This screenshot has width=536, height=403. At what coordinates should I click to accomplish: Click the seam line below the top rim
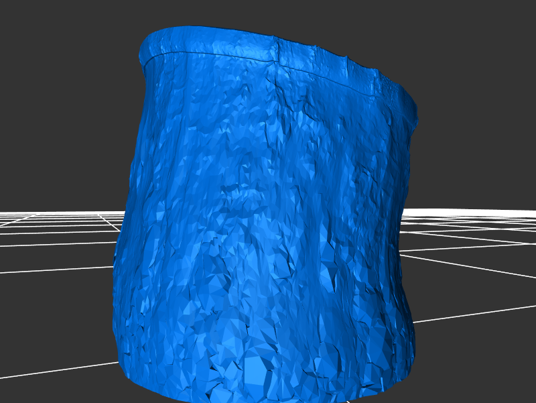[214, 54]
